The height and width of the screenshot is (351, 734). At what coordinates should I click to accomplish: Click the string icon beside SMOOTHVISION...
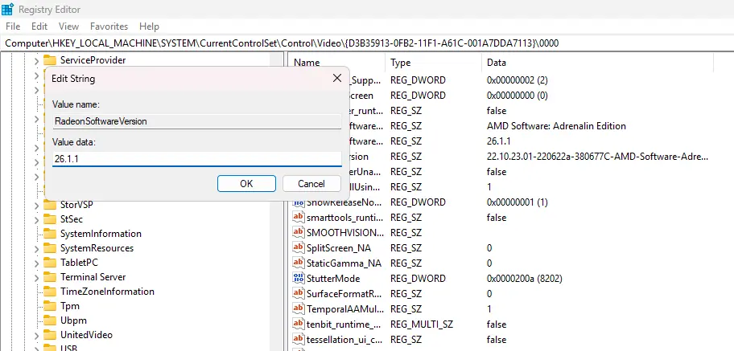point(298,232)
